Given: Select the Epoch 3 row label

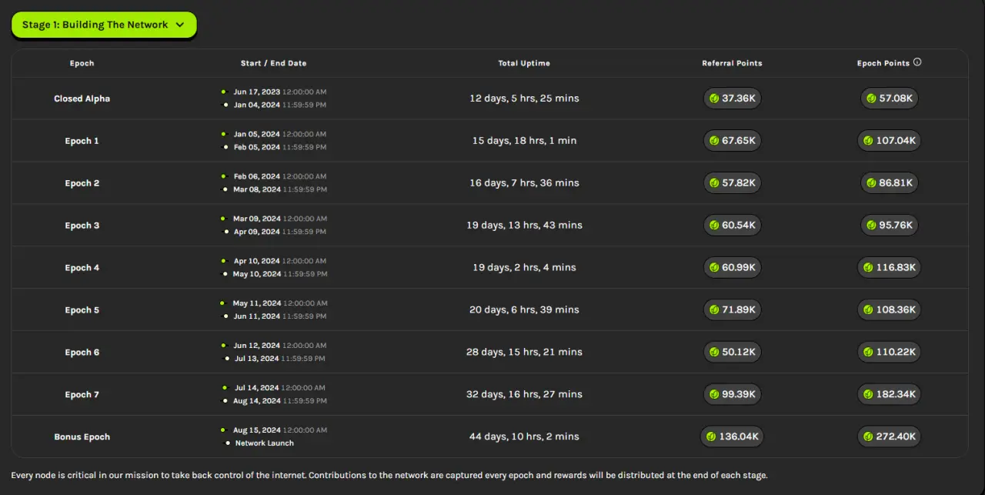Looking at the screenshot, I should click(x=82, y=226).
